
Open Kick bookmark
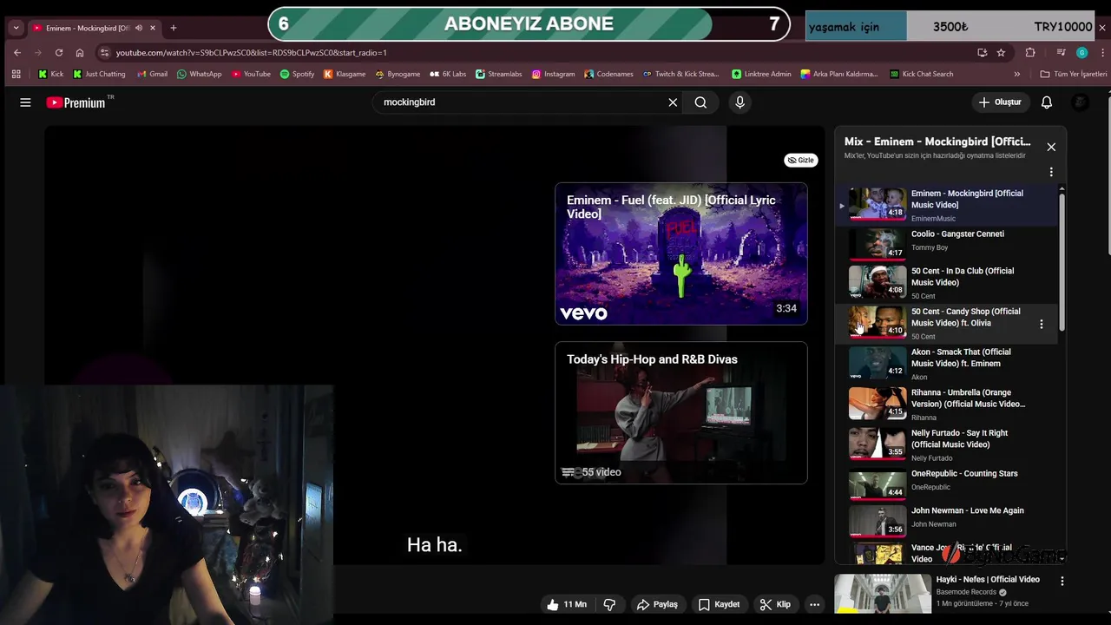50,74
